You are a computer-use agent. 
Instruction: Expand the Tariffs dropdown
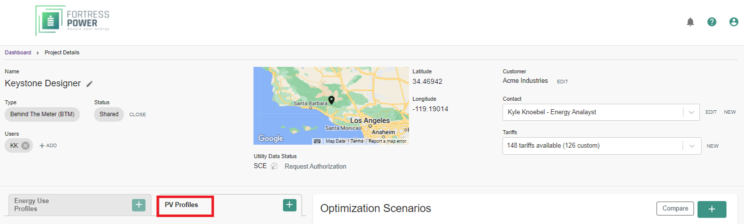692,146
